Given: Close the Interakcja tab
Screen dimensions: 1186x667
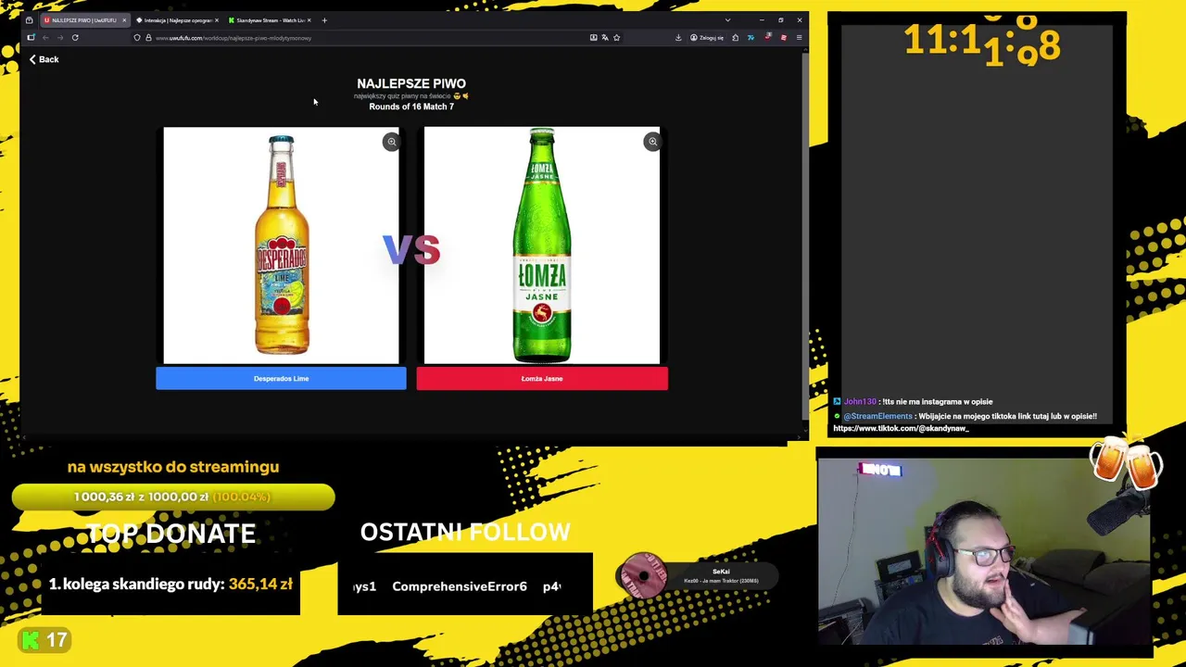Looking at the screenshot, I should coord(217,20).
